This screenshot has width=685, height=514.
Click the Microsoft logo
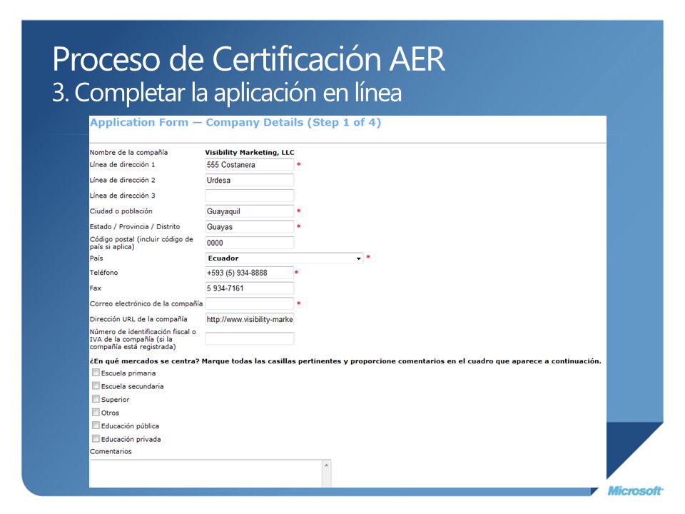635,491
